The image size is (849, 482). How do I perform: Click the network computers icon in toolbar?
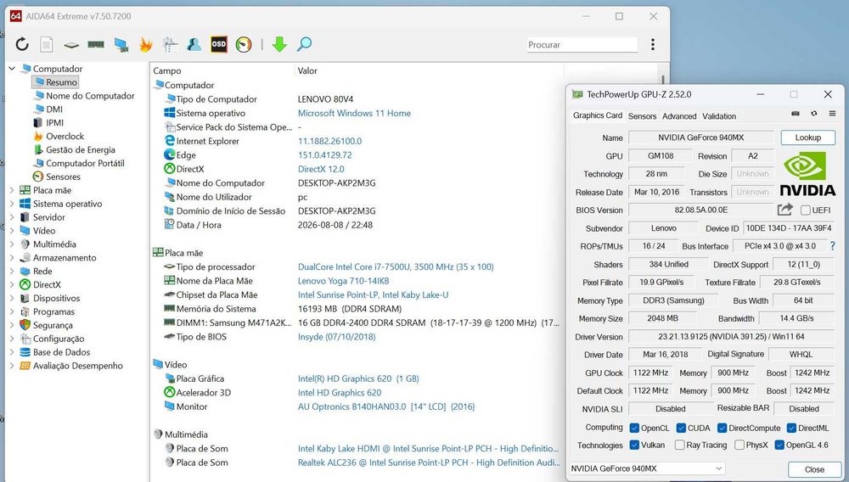click(121, 45)
